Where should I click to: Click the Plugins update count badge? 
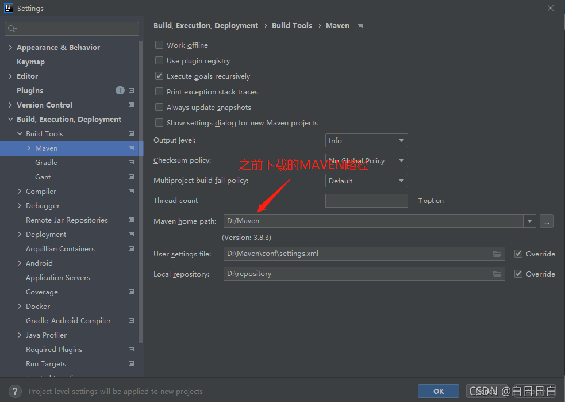pos(120,90)
